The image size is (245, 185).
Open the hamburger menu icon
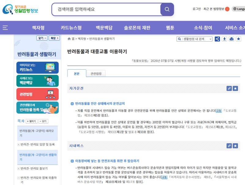pyautogui.click(x=5, y=28)
